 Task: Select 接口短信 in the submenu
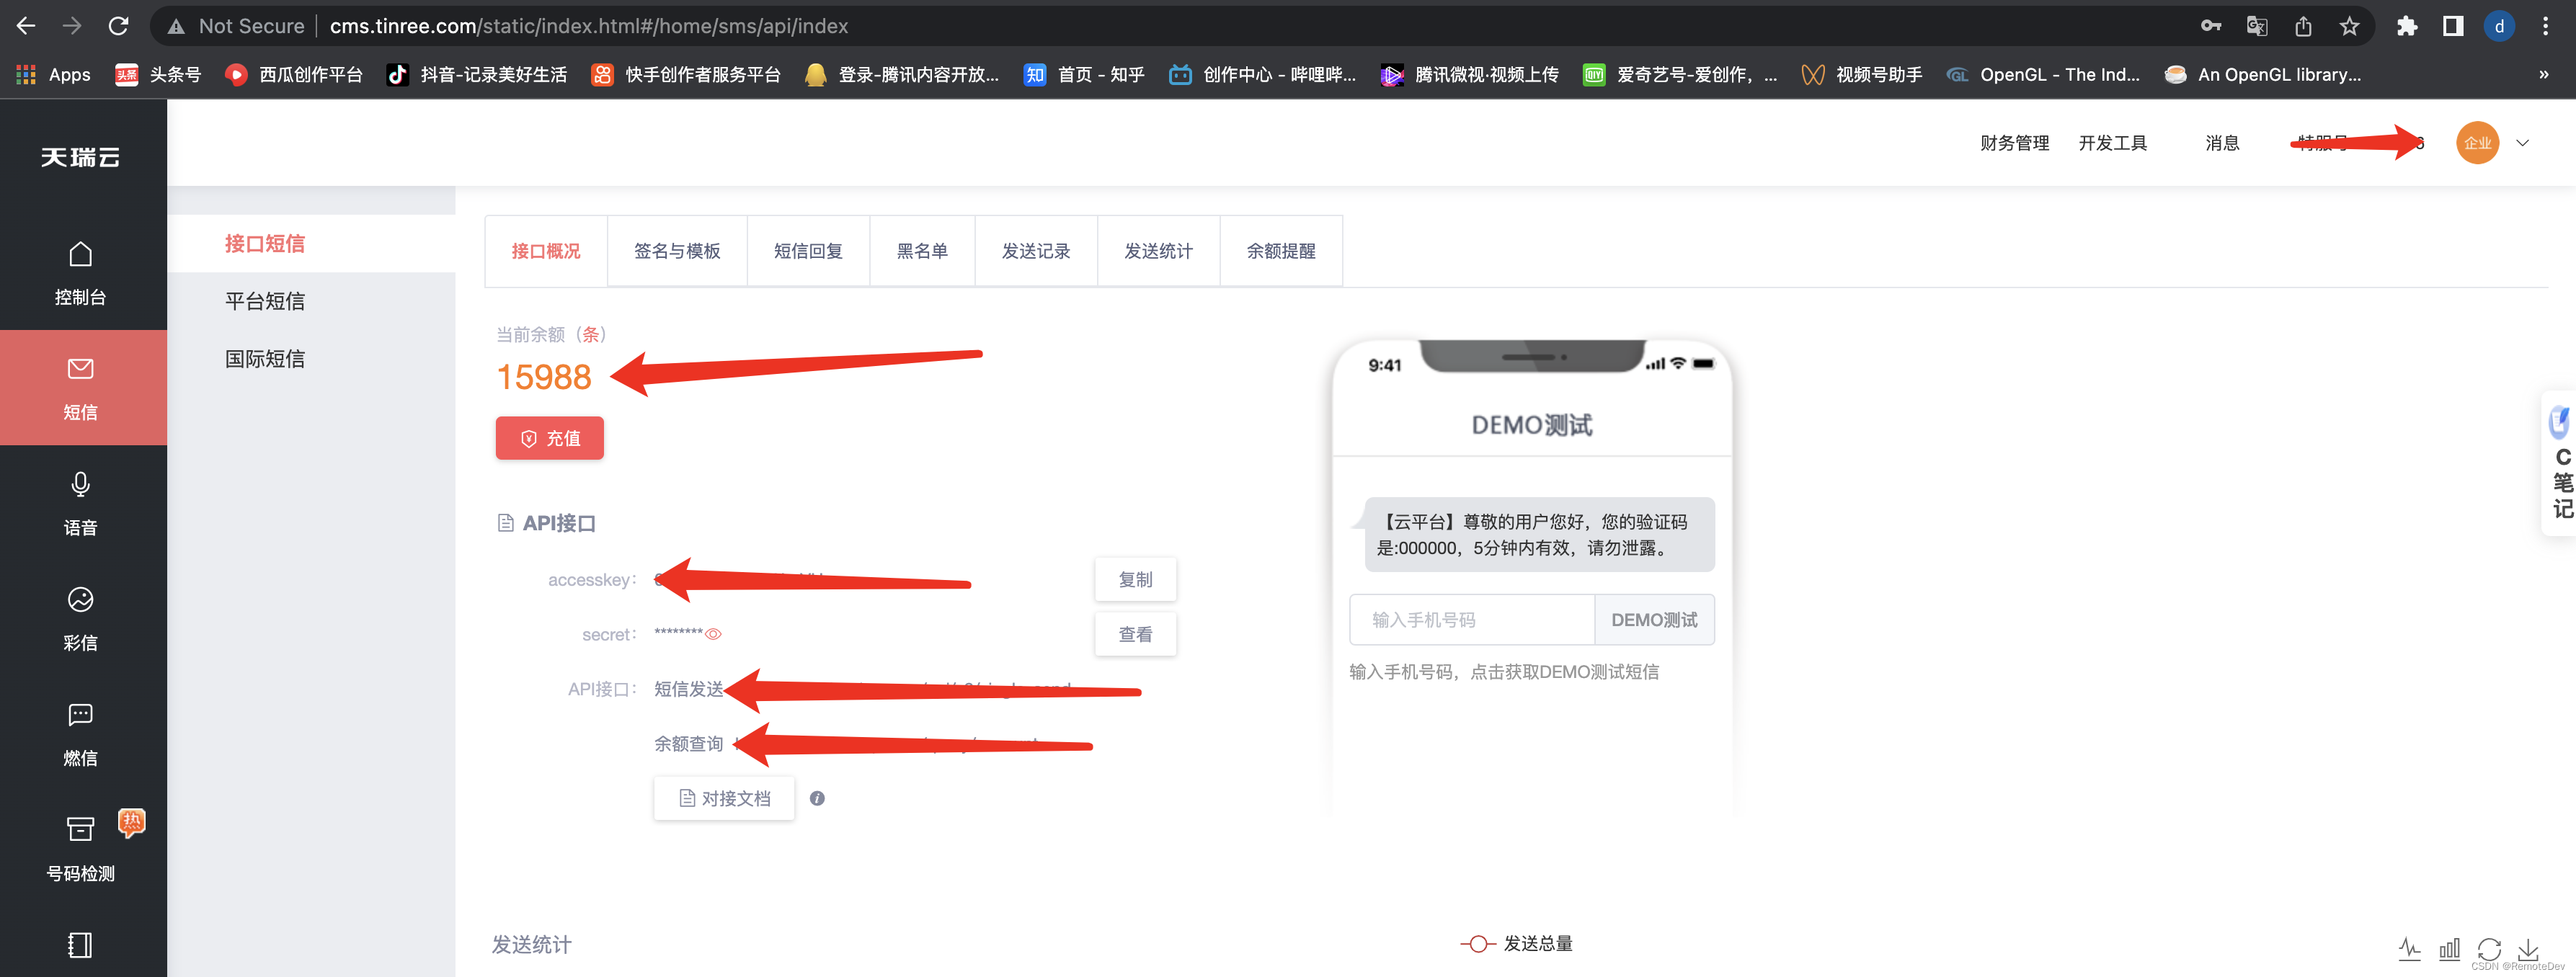265,243
